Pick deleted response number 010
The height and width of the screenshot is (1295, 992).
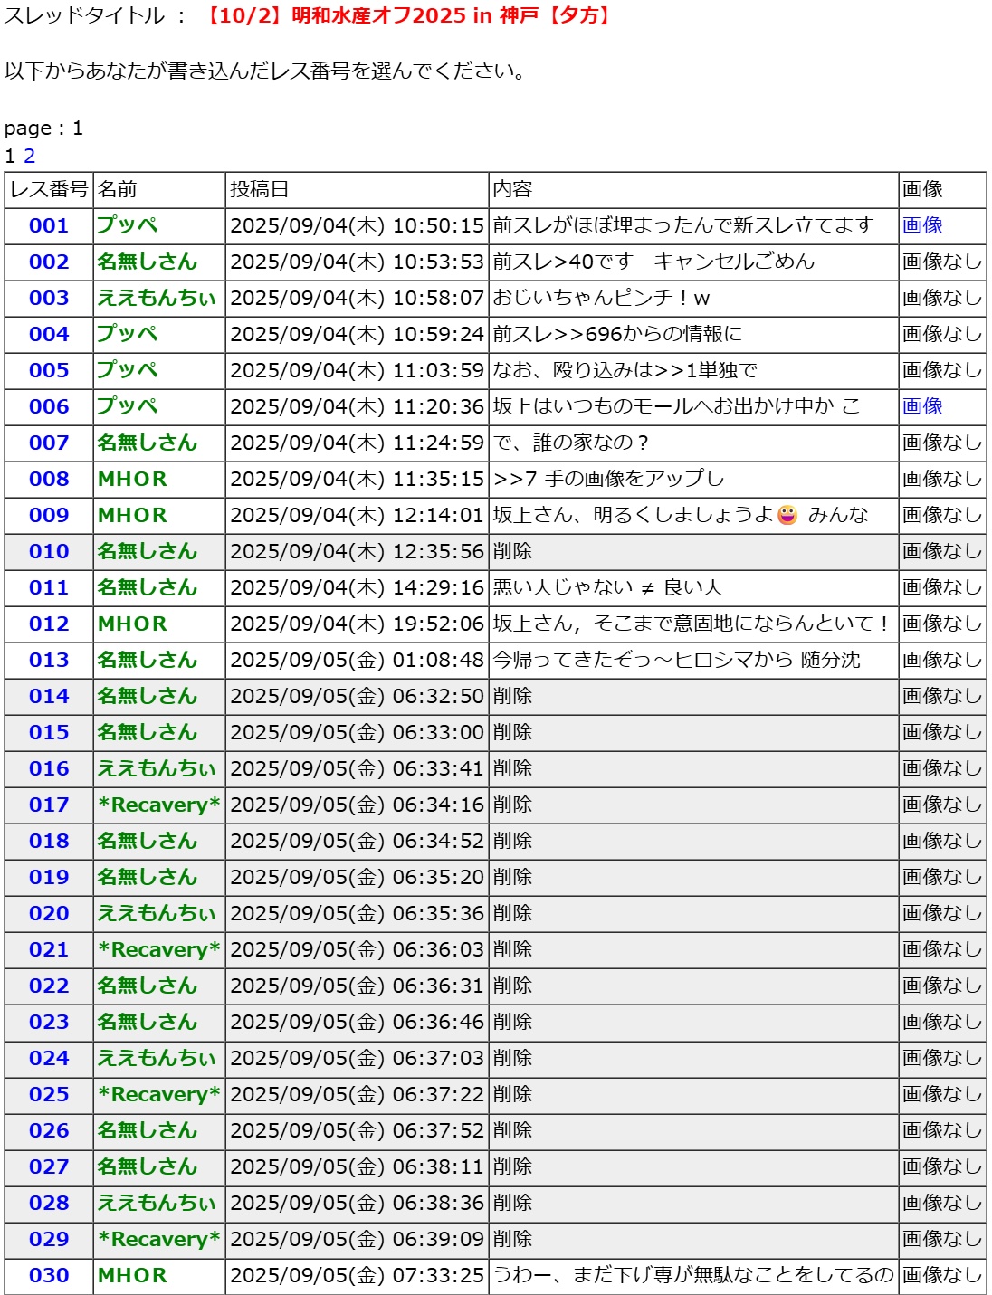tap(49, 552)
